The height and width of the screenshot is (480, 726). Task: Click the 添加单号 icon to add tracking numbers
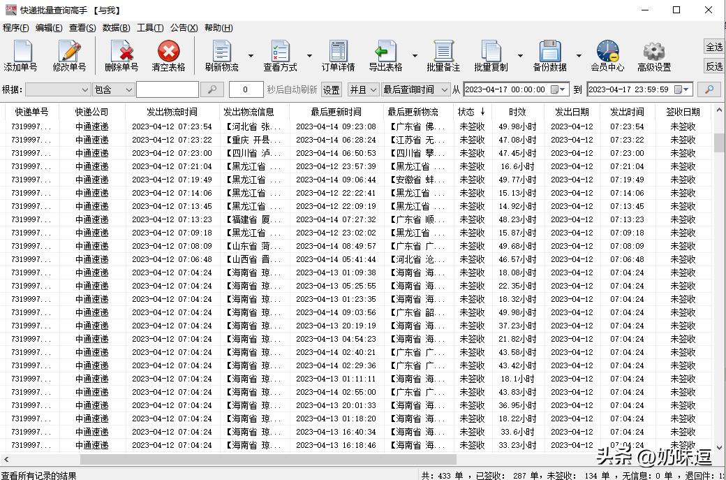(x=22, y=54)
